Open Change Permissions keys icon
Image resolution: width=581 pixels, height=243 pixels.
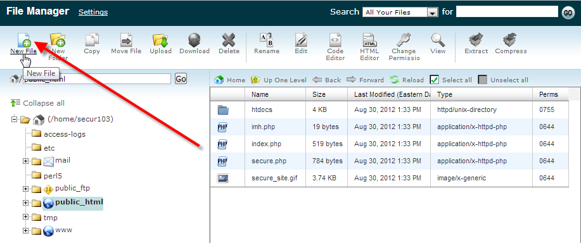tap(404, 40)
